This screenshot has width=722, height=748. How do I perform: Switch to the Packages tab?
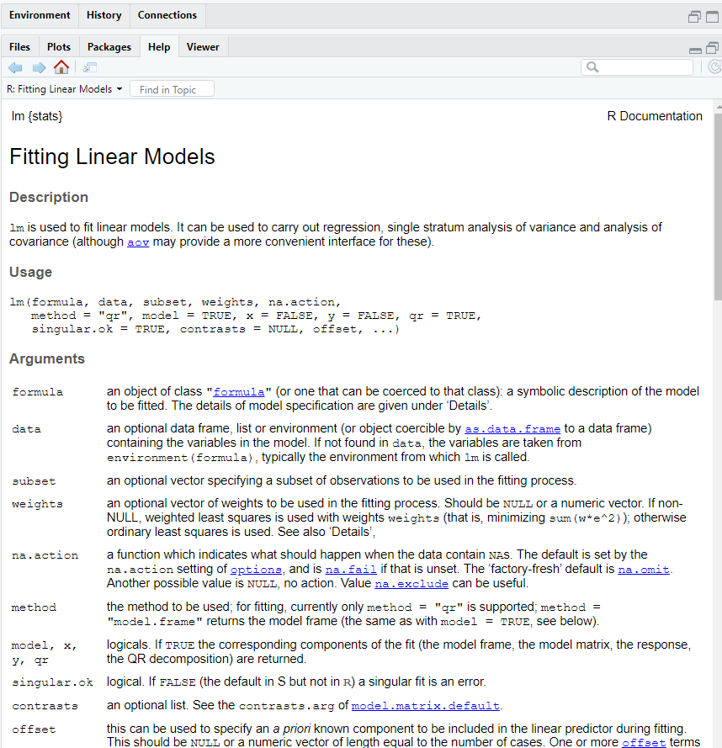pos(109,47)
